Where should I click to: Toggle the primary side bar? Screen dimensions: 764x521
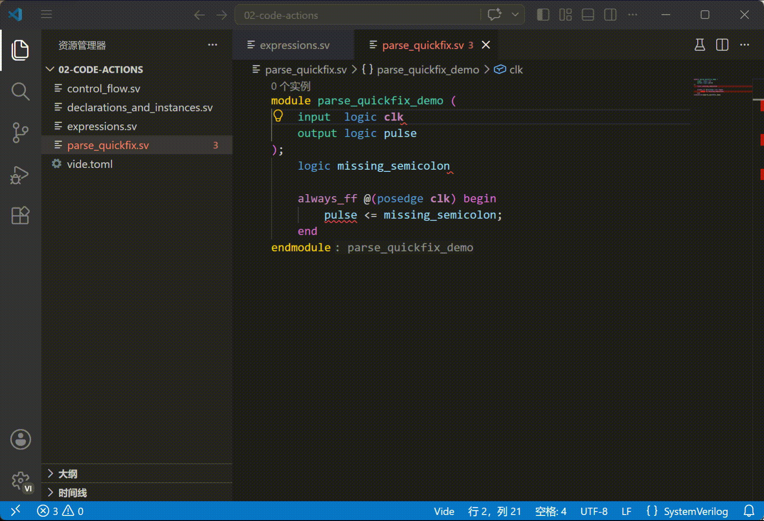(543, 15)
